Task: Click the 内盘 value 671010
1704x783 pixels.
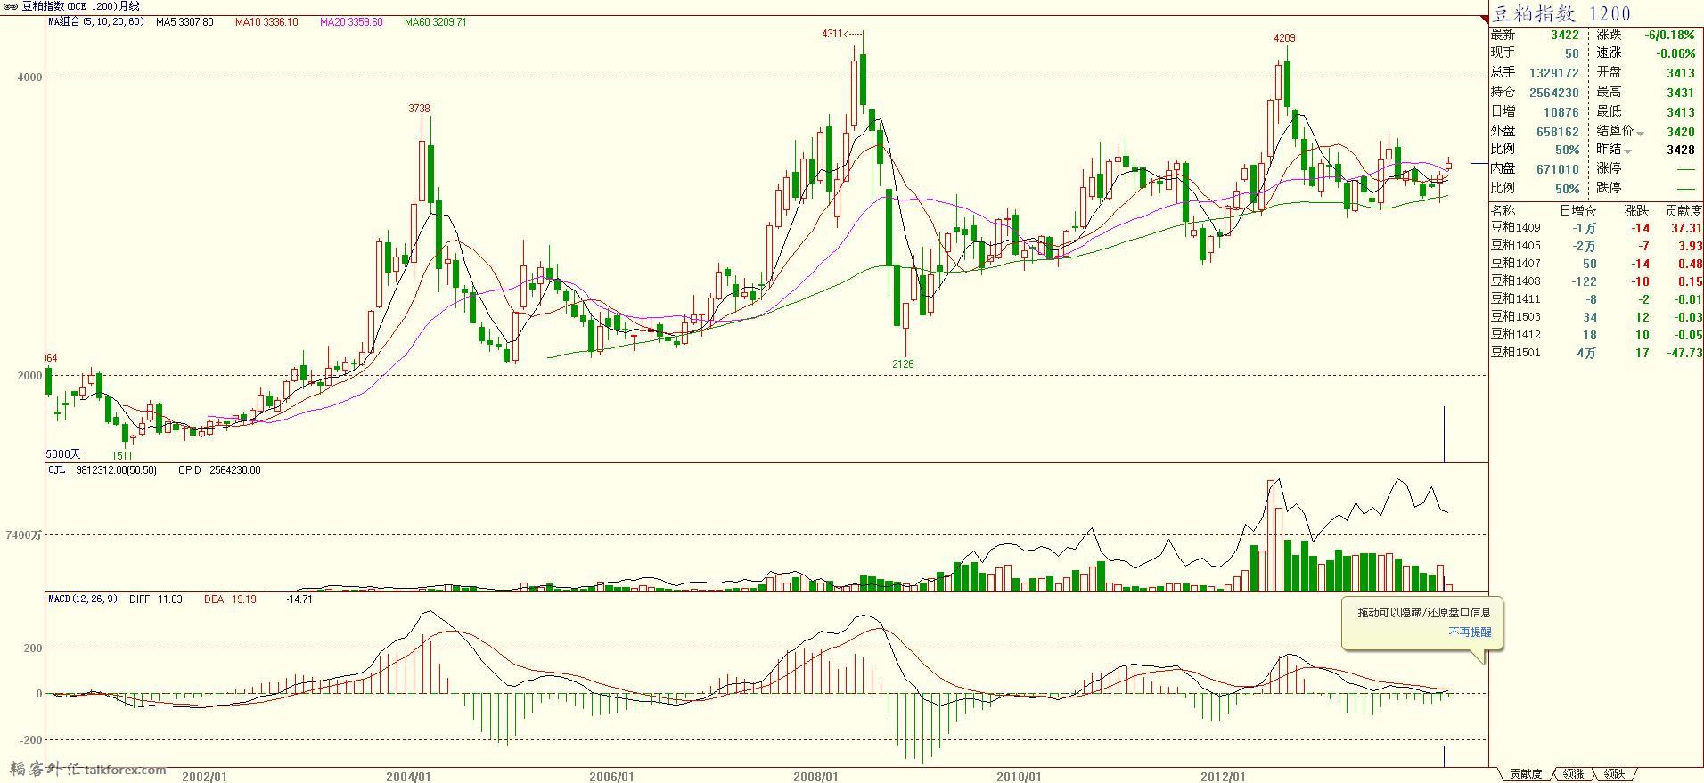Action: coord(1558,169)
